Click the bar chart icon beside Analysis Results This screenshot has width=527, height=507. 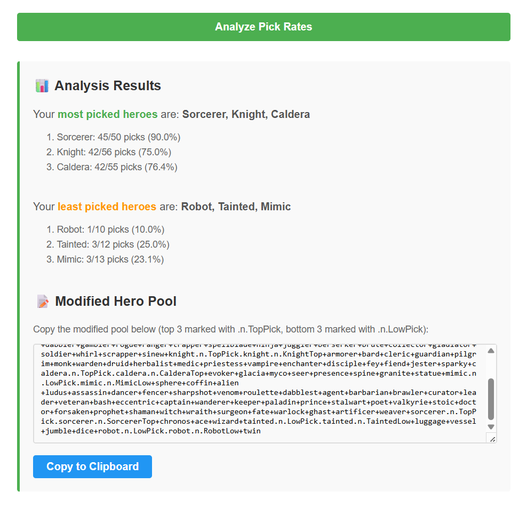point(42,85)
